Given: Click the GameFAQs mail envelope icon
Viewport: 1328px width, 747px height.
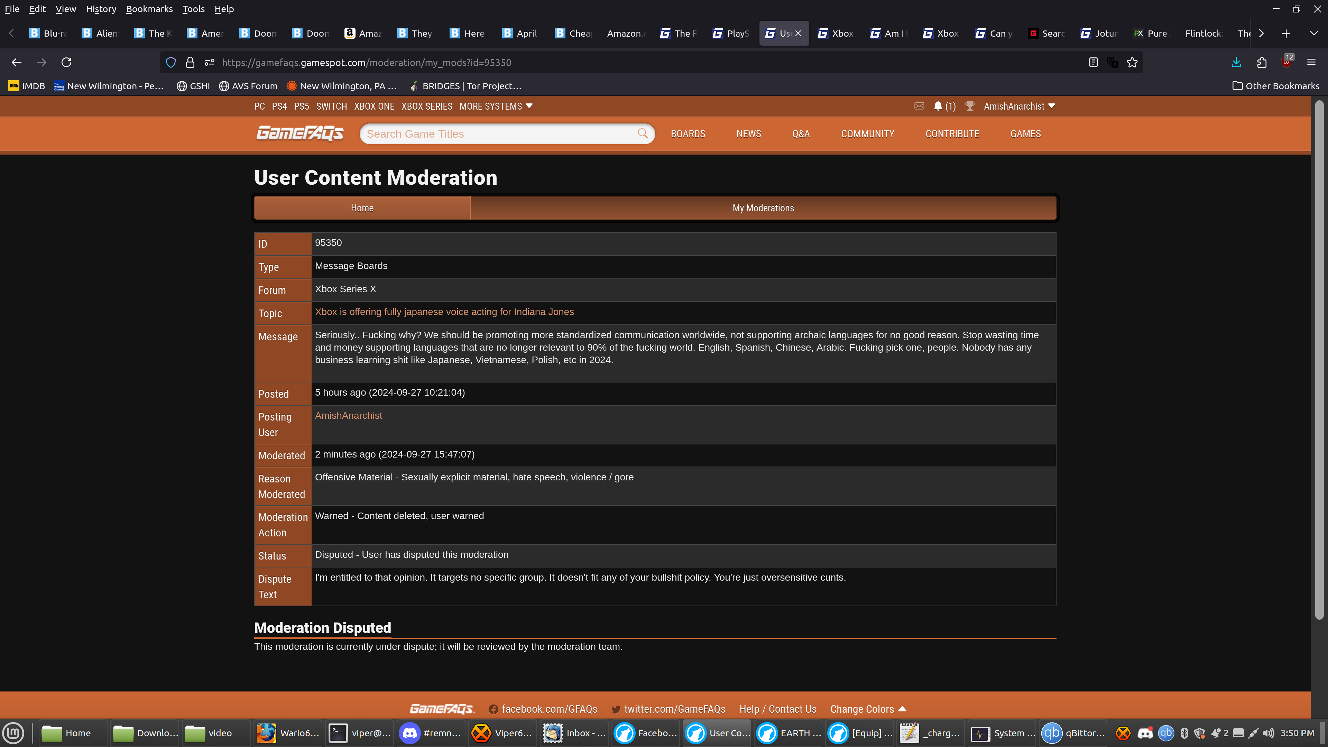Looking at the screenshot, I should [919, 106].
